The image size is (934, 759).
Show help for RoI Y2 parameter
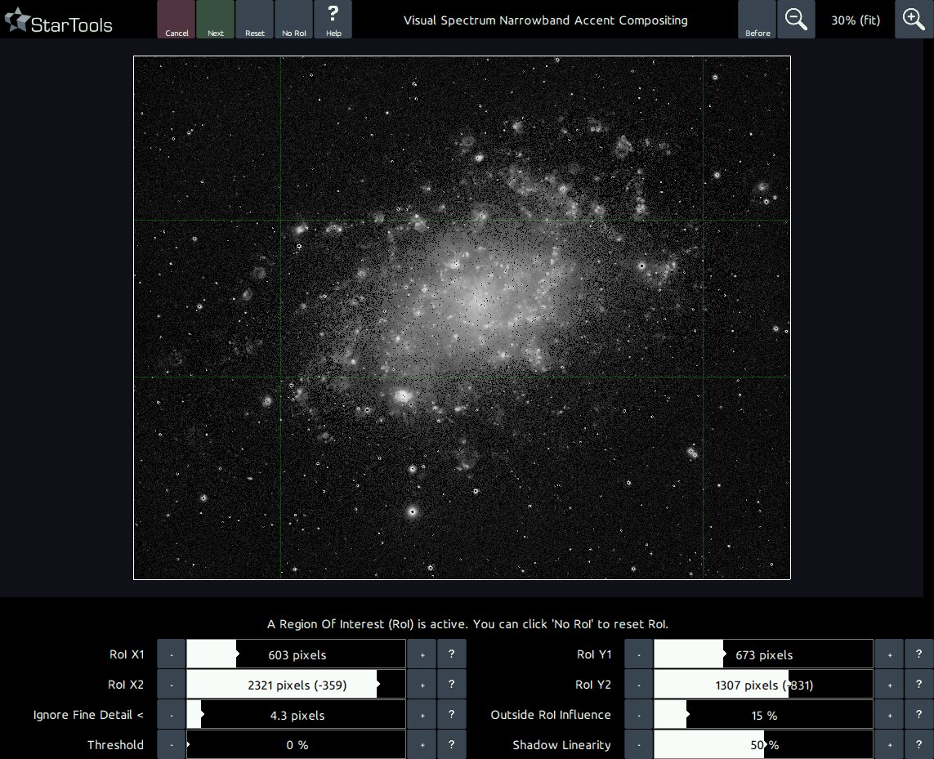919,685
